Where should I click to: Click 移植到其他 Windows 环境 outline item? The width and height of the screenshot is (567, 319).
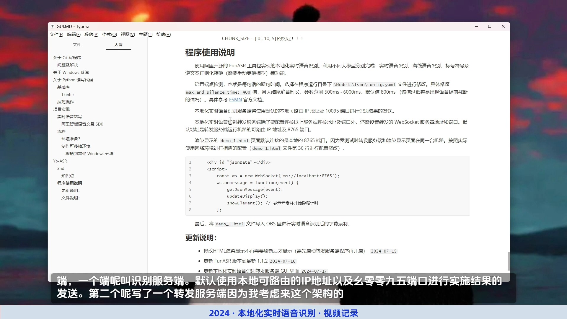89,154
